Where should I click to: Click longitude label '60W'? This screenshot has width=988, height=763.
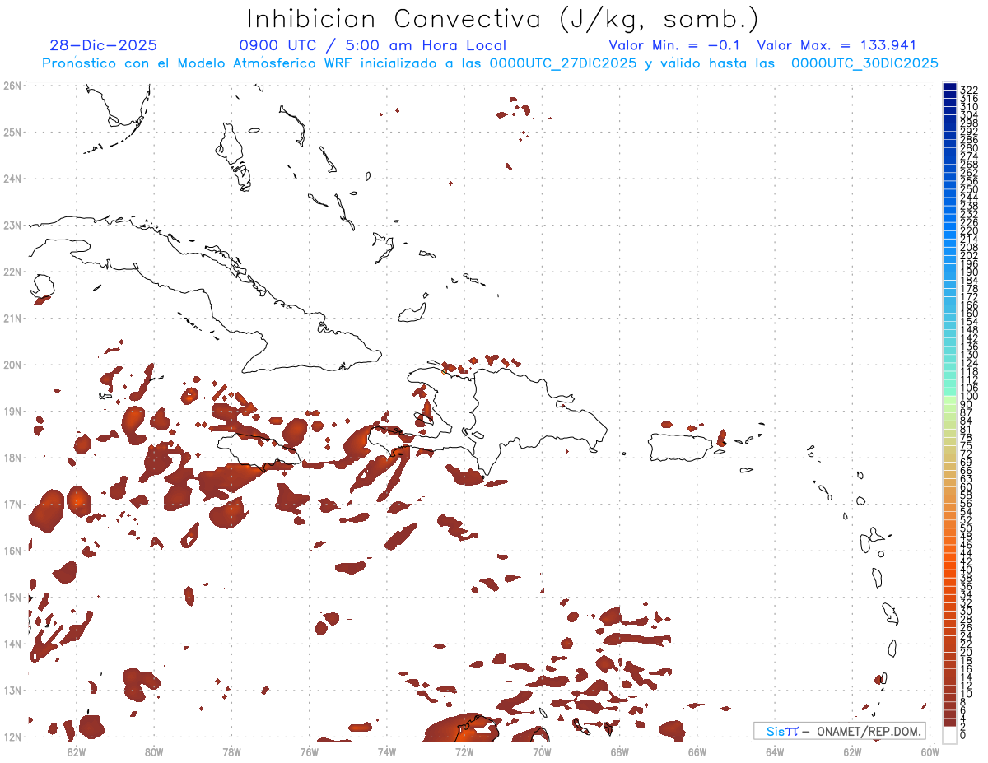pyautogui.click(x=930, y=751)
